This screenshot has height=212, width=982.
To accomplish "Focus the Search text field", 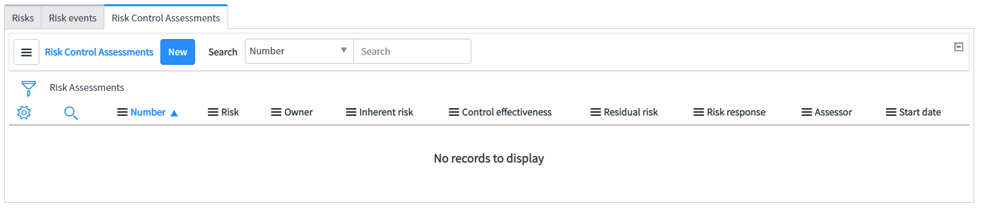I will (x=412, y=51).
